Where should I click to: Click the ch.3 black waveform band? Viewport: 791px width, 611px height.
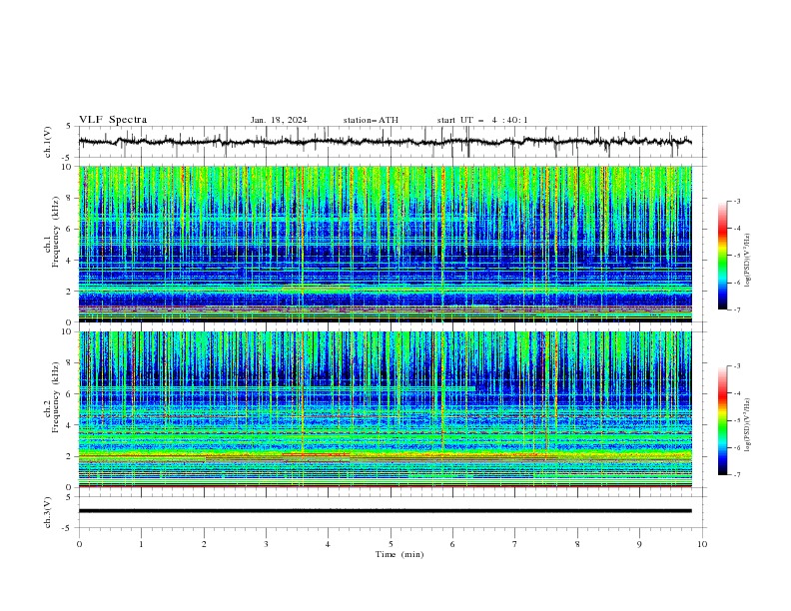click(386, 511)
